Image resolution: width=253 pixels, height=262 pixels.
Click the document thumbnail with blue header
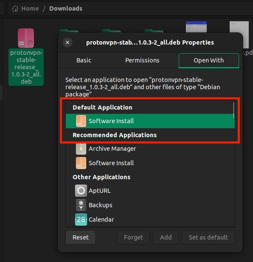coord(196,27)
